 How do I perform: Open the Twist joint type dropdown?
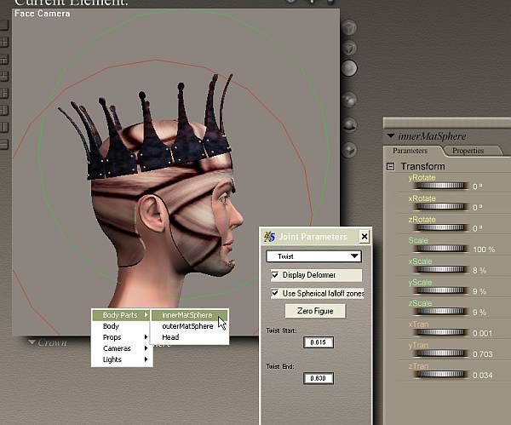(355, 256)
